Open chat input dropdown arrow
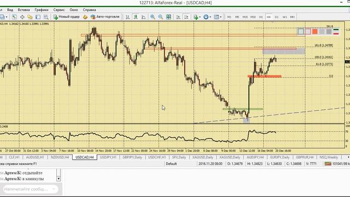This screenshot has height=197, width=350. pyautogui.click(x=54, y=189)
